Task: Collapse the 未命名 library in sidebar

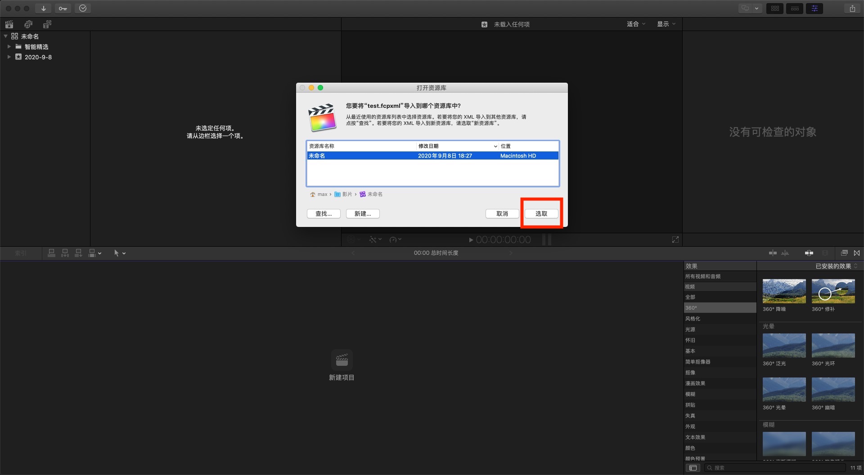Action: [5, 36]
